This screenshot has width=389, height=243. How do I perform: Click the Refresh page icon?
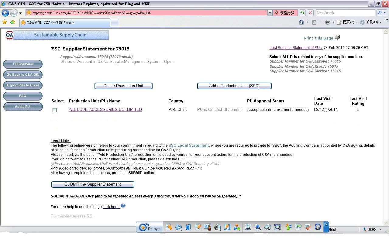point(302,13)
